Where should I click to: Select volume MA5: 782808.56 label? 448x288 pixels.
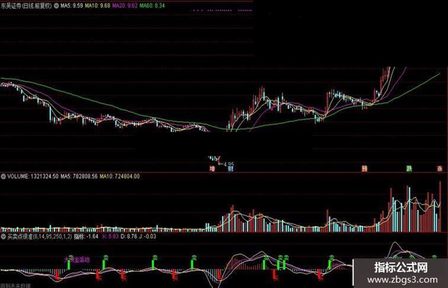coord(79,176)
